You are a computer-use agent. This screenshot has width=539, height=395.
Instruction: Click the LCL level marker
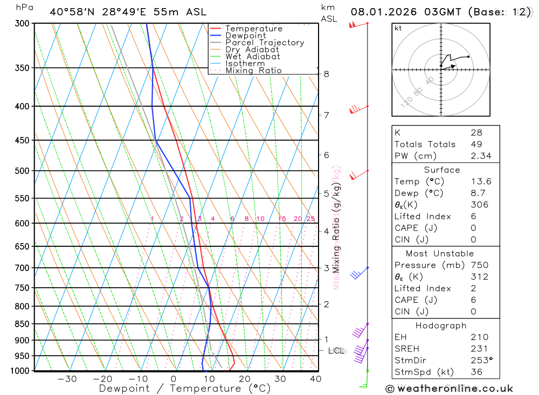[336, 351]
